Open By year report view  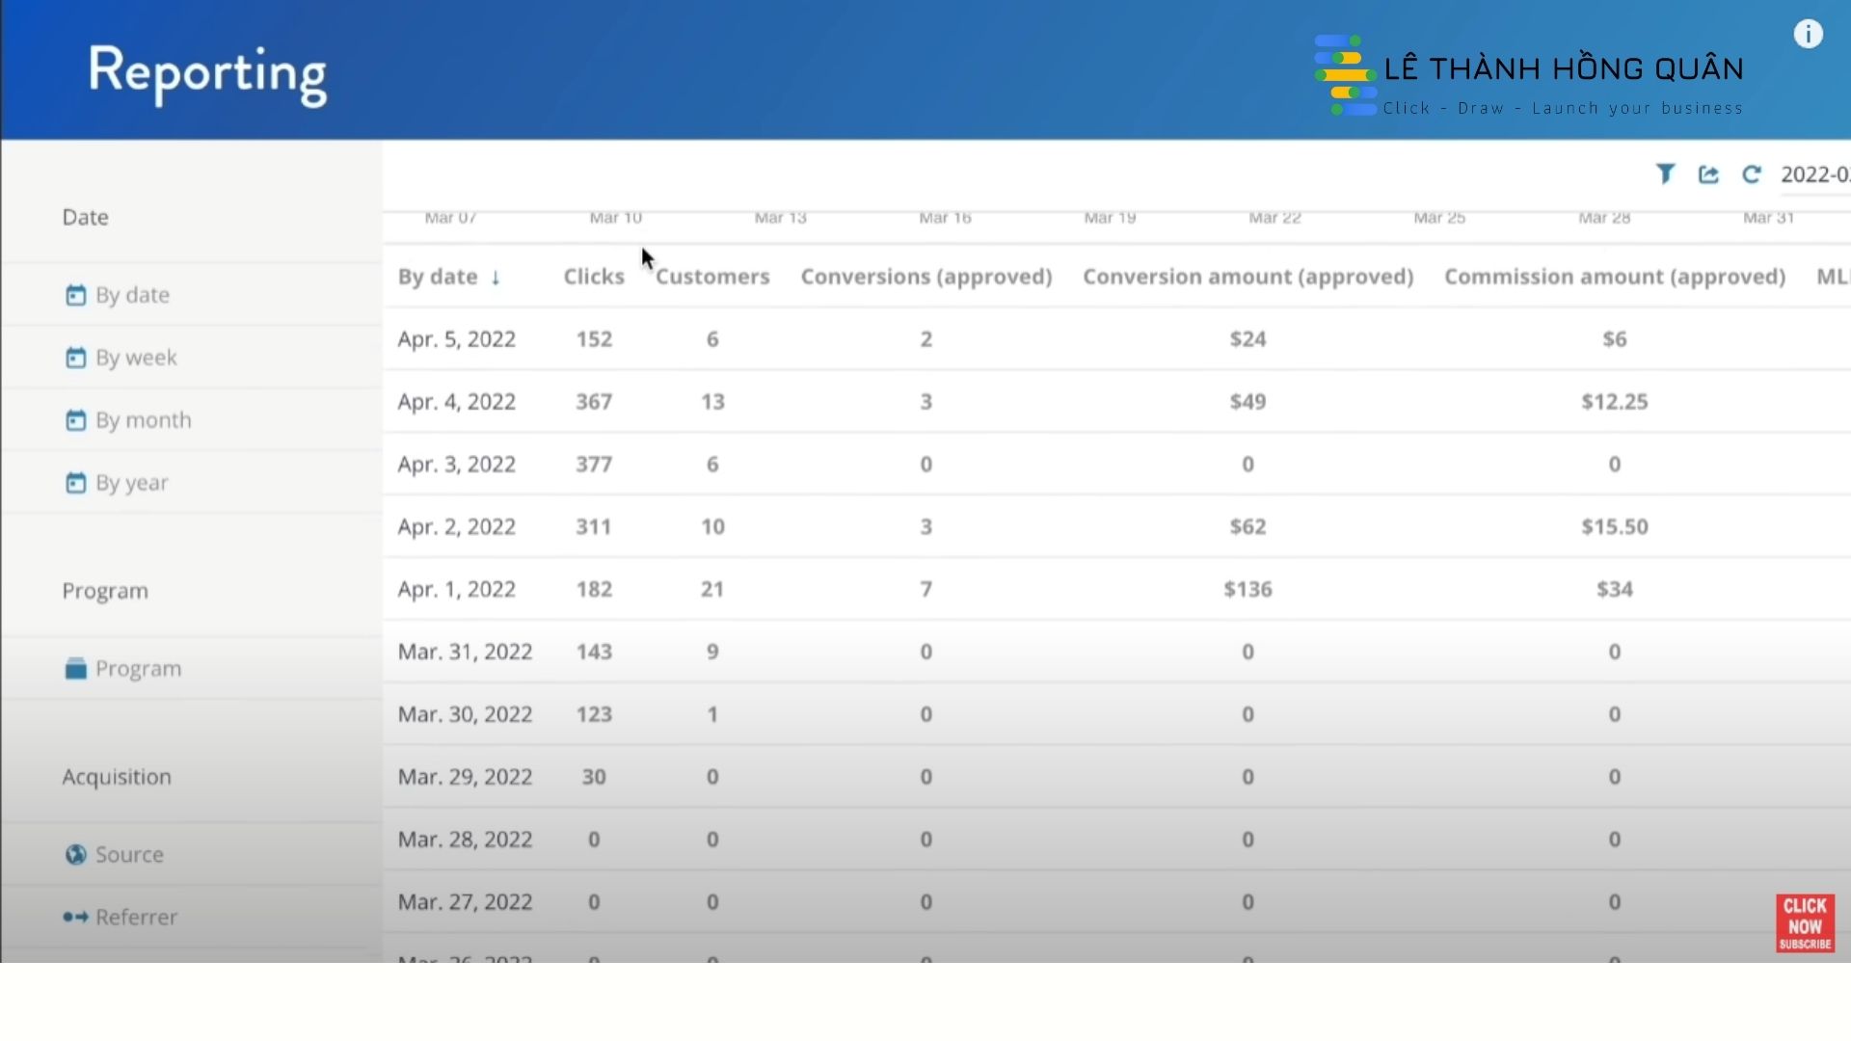click(131, 483)
